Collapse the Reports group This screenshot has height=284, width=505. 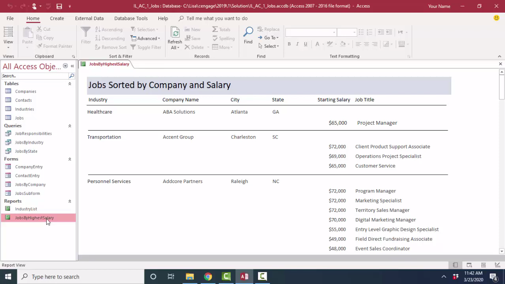[70, 201]
